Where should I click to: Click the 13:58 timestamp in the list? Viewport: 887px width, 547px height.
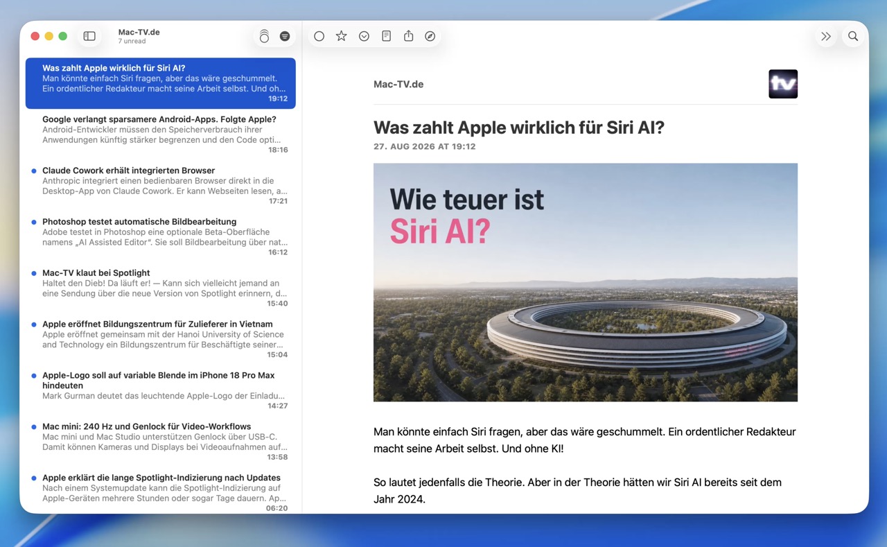[x=278, y=458]
